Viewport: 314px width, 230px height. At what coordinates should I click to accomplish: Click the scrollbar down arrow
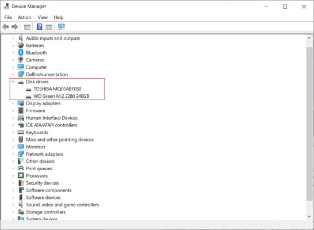pyautogui.click(x=309, y=216)
